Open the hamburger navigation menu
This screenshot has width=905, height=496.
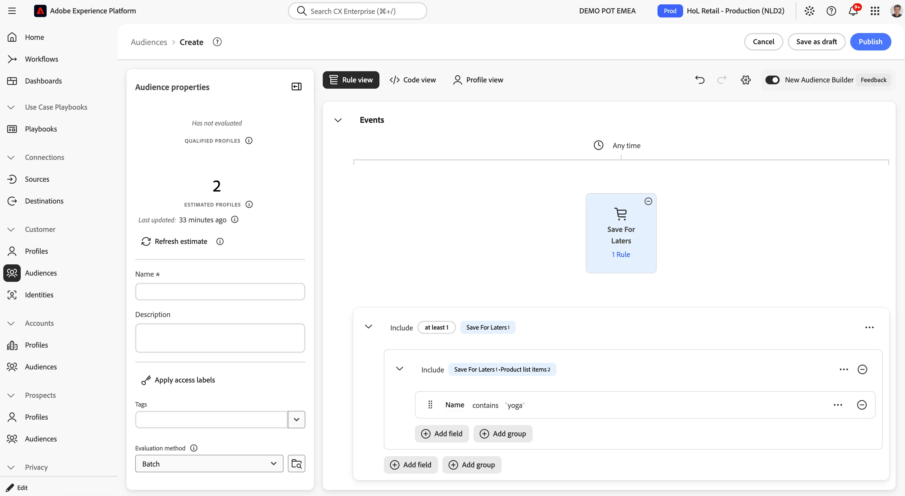click(12, 11)
